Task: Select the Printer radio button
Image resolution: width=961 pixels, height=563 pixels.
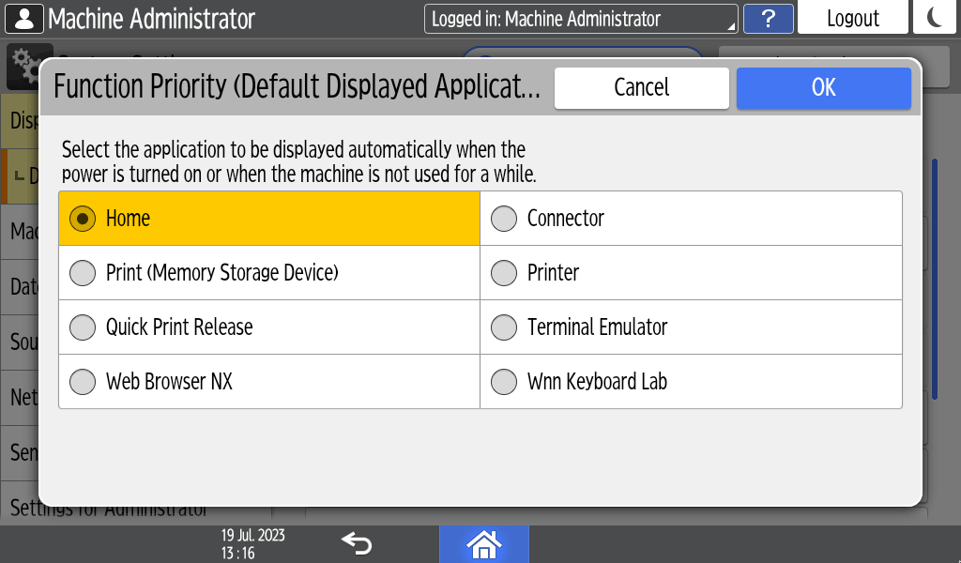Action: [505, 273]
